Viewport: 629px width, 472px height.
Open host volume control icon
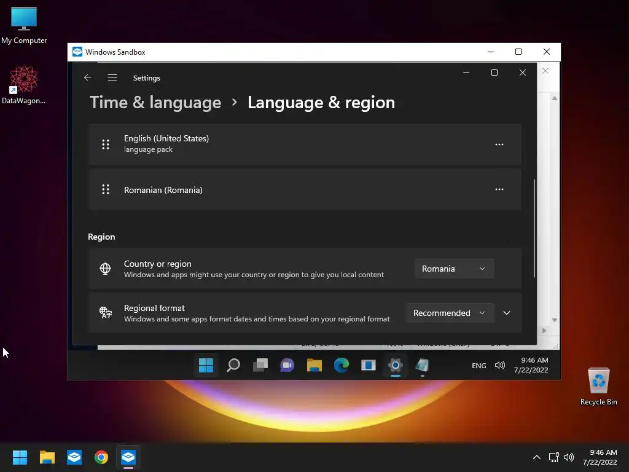(x=569, y=457)
